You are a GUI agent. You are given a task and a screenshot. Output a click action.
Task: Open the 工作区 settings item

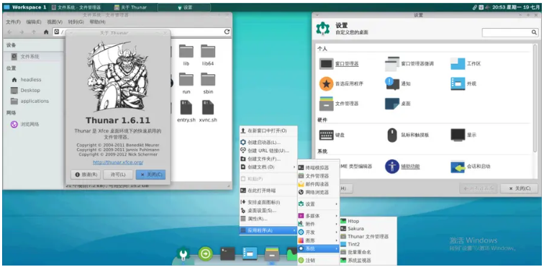pos(466,64)
